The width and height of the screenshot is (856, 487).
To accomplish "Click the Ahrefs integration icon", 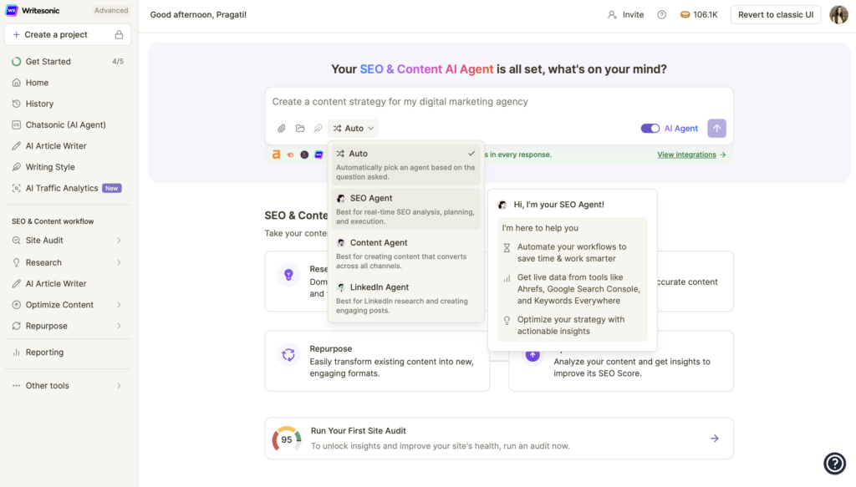I will tap(276, 155).
